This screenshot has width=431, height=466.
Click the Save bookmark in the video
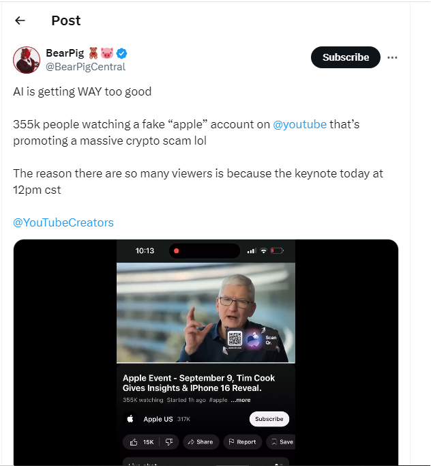281,442
